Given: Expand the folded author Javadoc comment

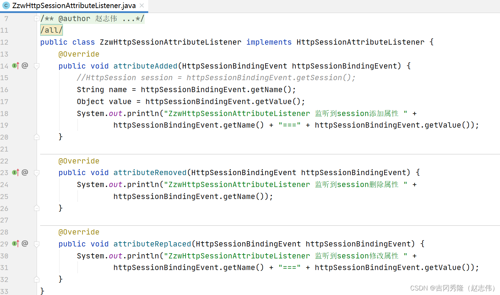Looking at the screenshot, I should tap(37, 18).
